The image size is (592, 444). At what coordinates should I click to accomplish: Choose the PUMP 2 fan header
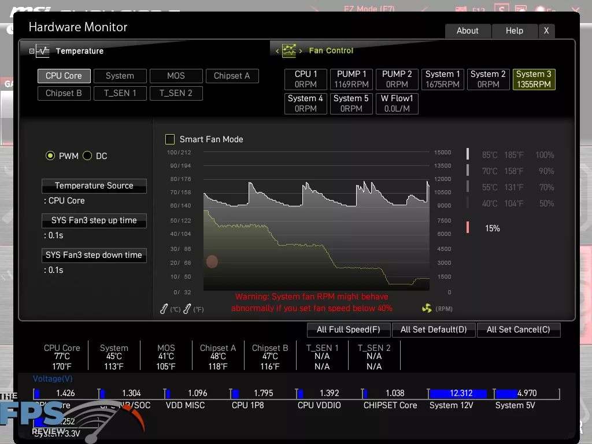click(x=397, y=79)
